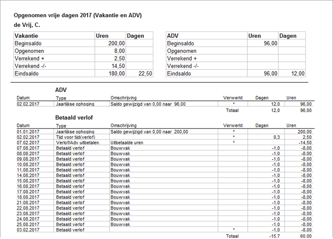Click ADV Eindsaldo days 12,00
333x239 pixels.
298,74
